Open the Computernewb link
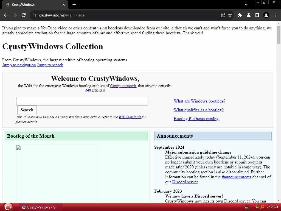The image size is (281, 211). coord(123,86)
